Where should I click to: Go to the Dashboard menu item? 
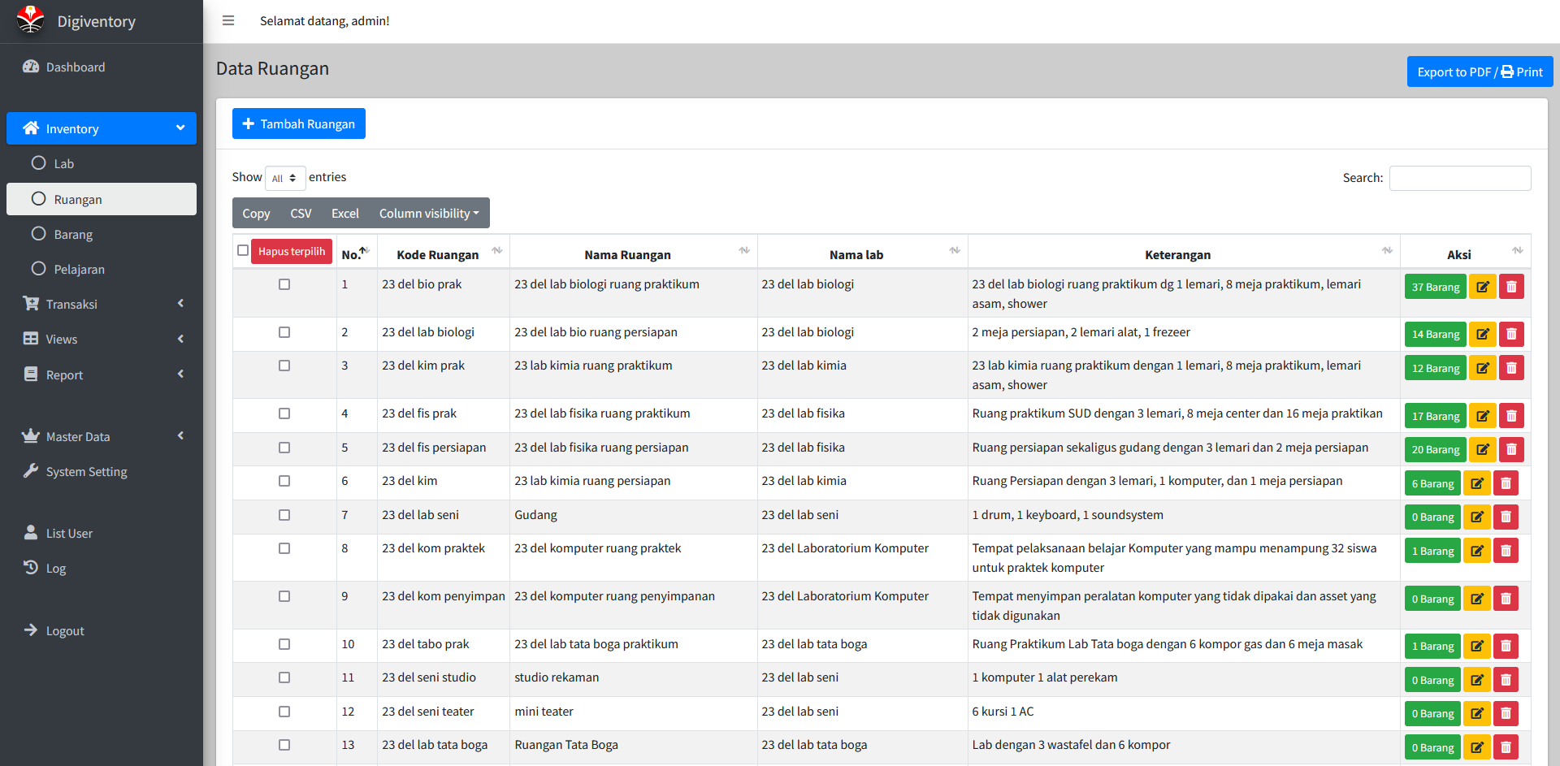point(76,67)
